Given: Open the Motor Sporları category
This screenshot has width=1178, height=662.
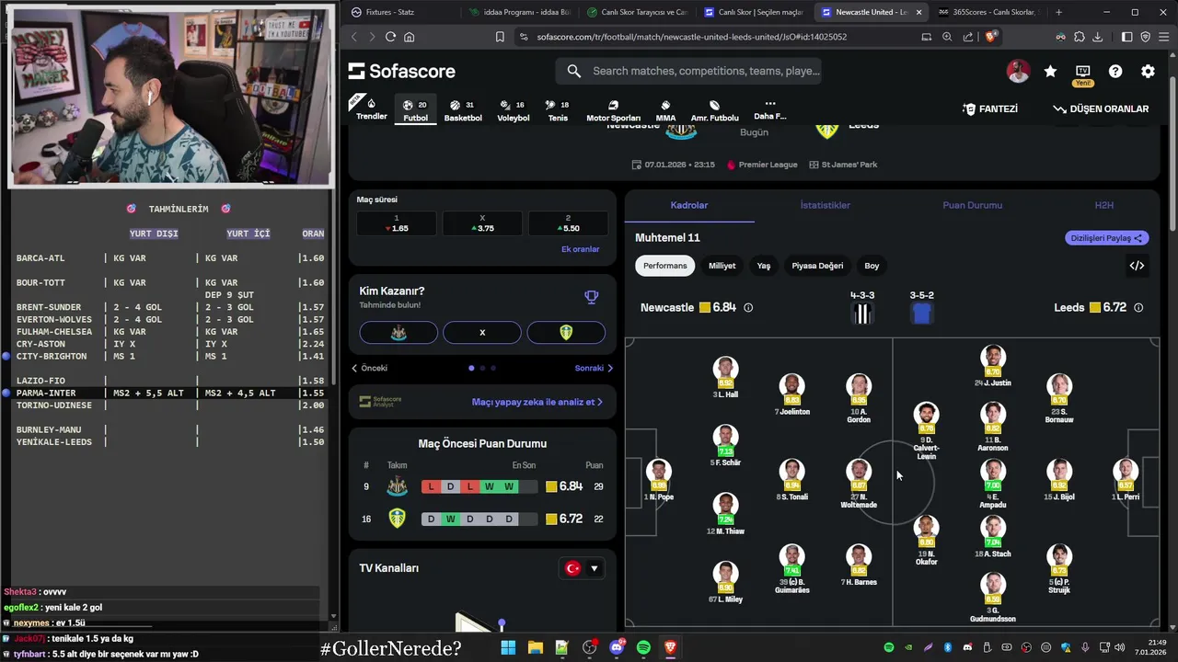Looking at the screenshot, I should click(613, 110).
